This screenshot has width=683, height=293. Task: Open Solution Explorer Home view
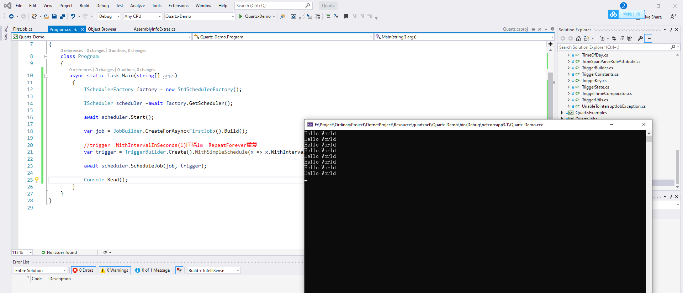coord(578,38)
